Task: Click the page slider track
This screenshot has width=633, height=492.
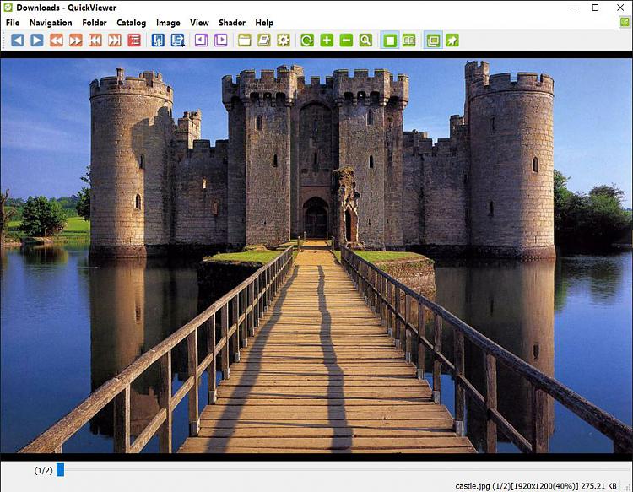Action: (x=344, y=470)
